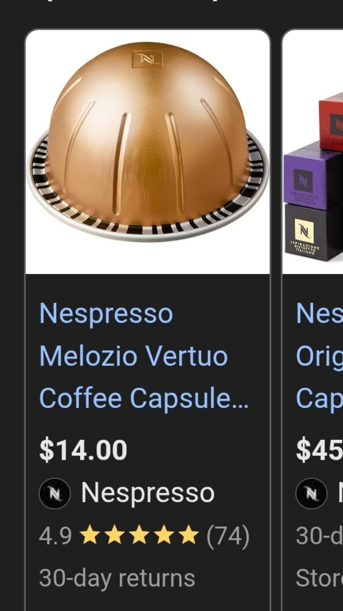
Task: Click the 30-day returns label on Melozio card
Action: pos(117,579)
